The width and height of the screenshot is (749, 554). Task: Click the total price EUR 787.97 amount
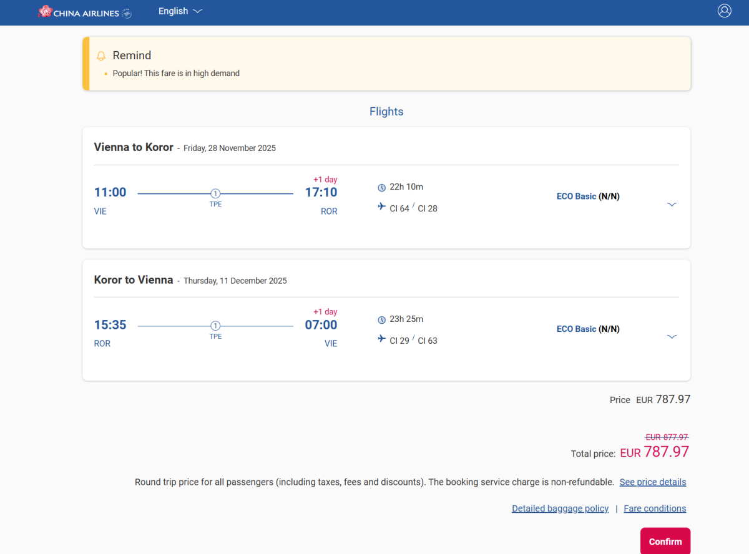pos(654,452)
